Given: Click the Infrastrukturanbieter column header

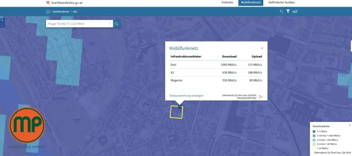Looking at the screenshot, I should (x=186, y=57).
